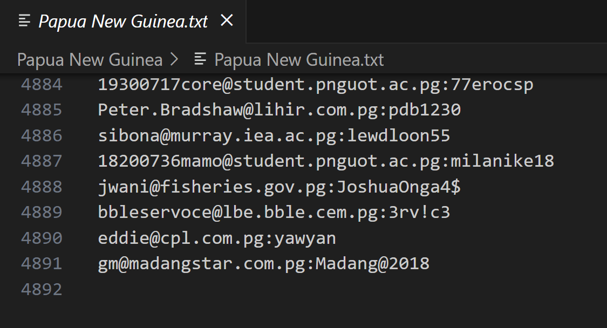Select line number 4888 in the gutter

tap(42, 187)
